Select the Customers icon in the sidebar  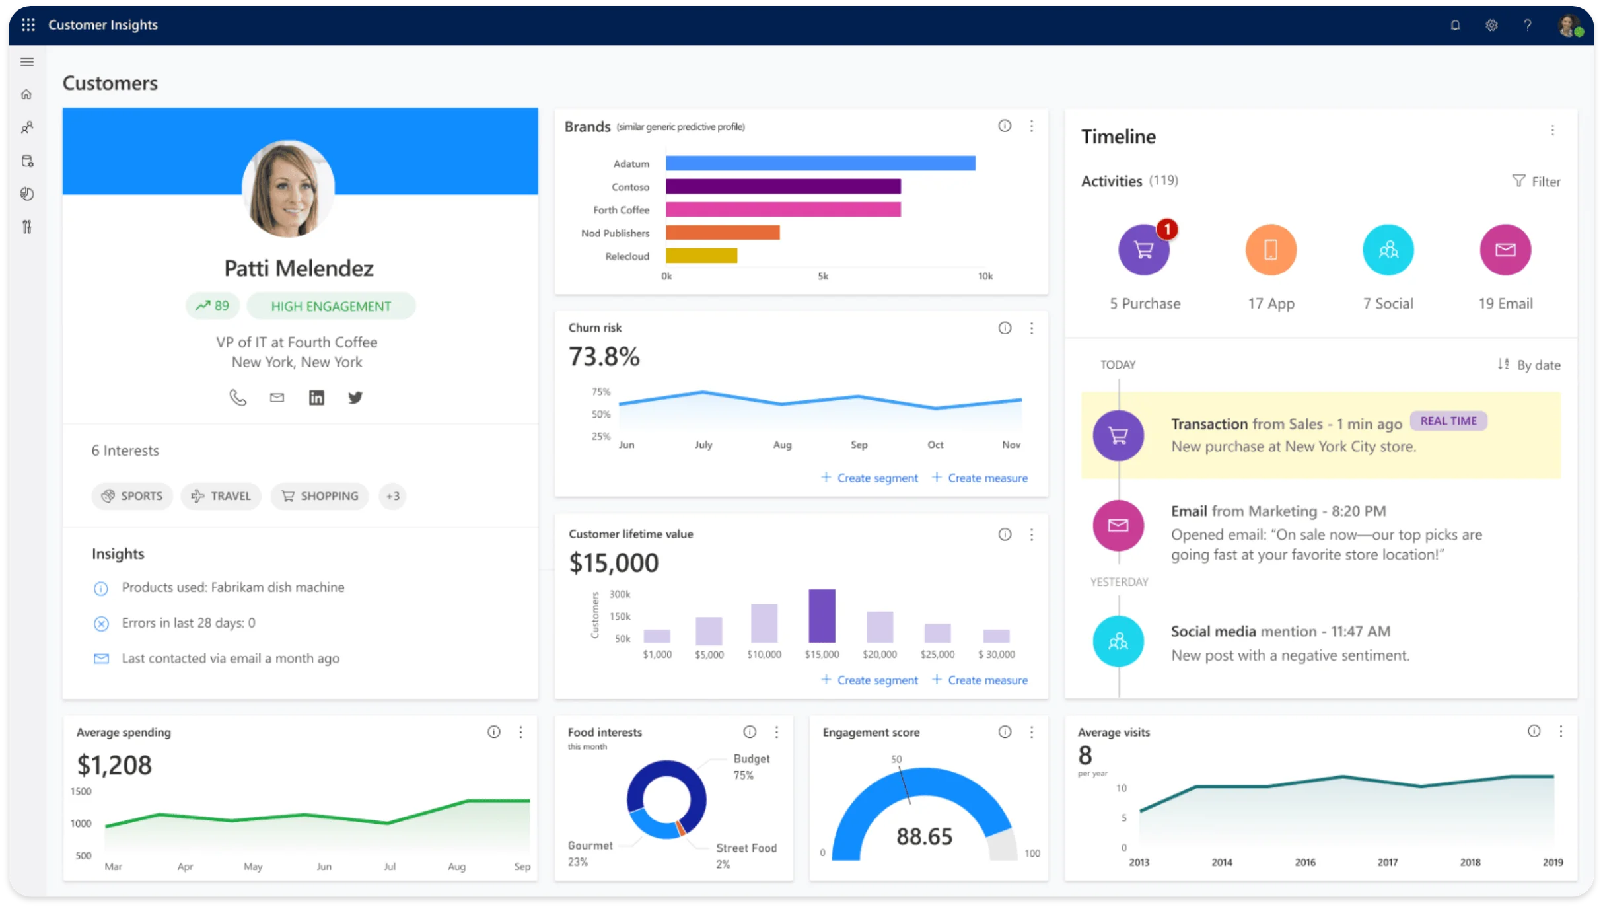tap(27, 127)
